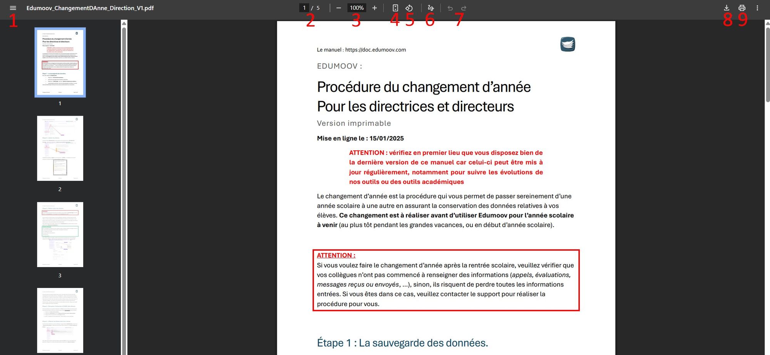The height and width of the screenshot is (355, 770).
Task: Open the three-dot more actions menu
Action: (x=757, y=8)
